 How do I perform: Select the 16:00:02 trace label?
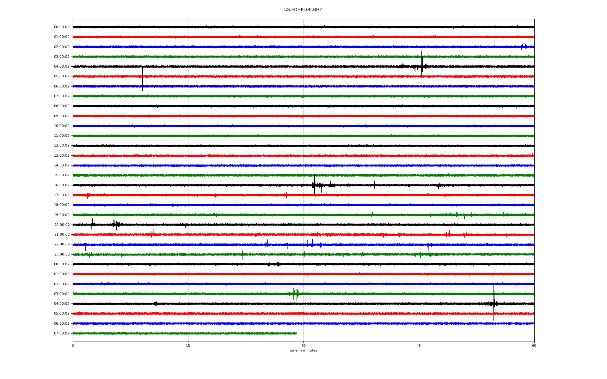62,185
